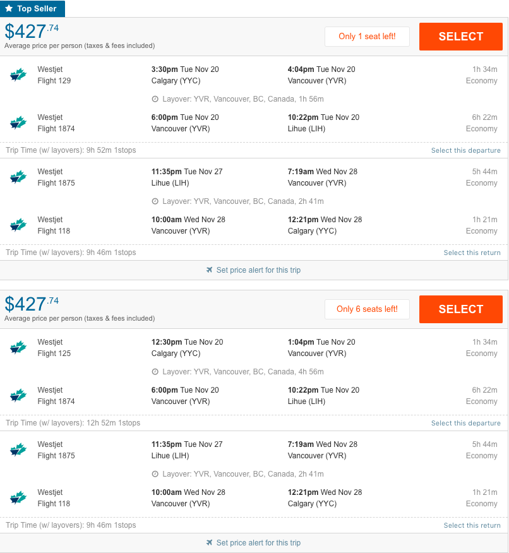Screen dimensions: 509x553
Task: Click the Westjet logo beside Flight 129
Action: point(18,74)
